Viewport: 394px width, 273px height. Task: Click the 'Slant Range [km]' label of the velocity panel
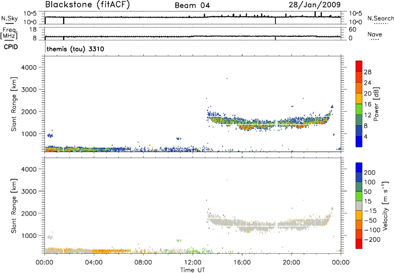[x=14, y=205]
